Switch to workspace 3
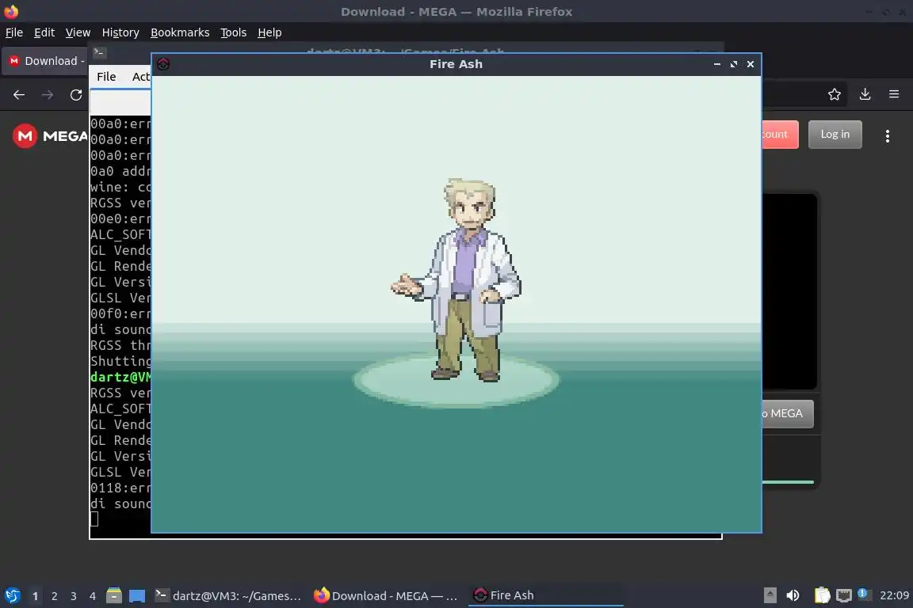The height and width of the screenshot is (608, 913). pos(74,596)
